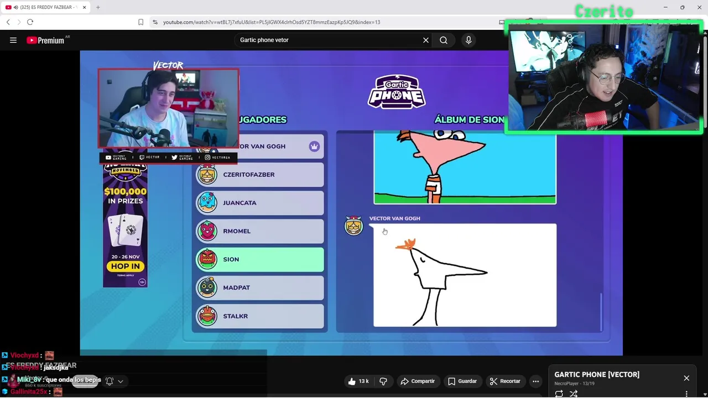Open a new browser tab
Viewport: 708px width, 398px height.
click(x=98, y=7)
